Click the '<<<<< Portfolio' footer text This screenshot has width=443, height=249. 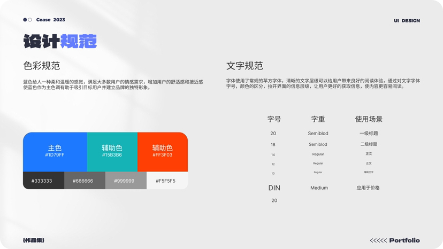click(395, 240)
